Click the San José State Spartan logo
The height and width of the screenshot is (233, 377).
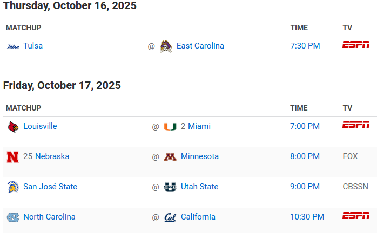point(12,187)
